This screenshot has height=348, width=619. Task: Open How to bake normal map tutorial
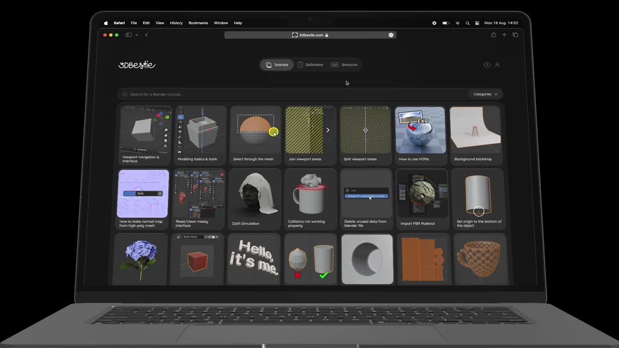click(144, 199)
